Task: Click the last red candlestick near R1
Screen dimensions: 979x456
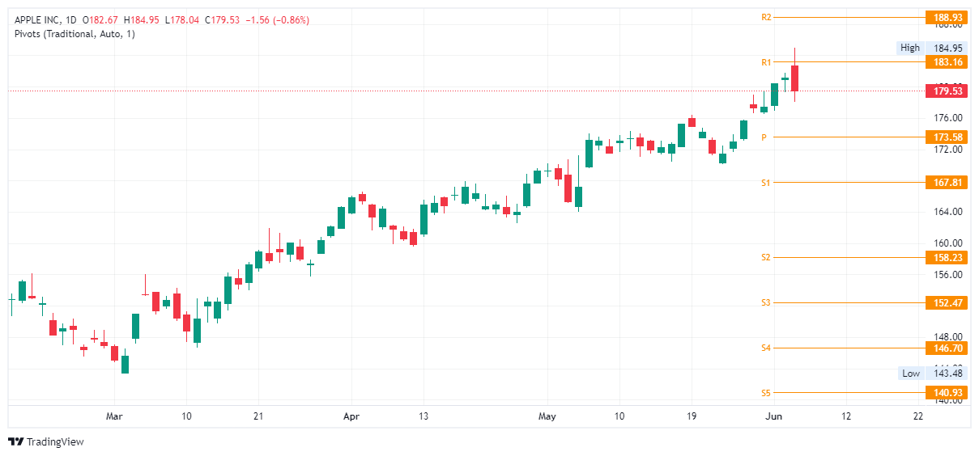Action: pyautogui.click(x=795, y=78)
